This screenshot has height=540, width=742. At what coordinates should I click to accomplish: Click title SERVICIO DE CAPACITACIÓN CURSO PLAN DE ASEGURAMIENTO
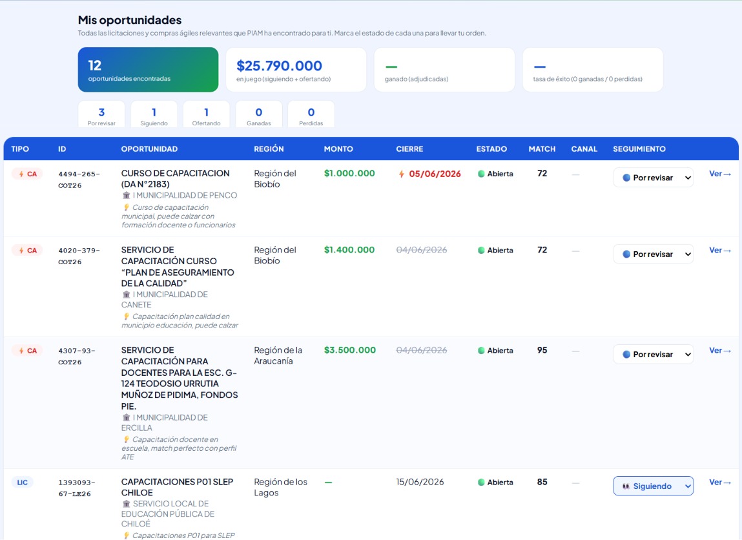178,267
